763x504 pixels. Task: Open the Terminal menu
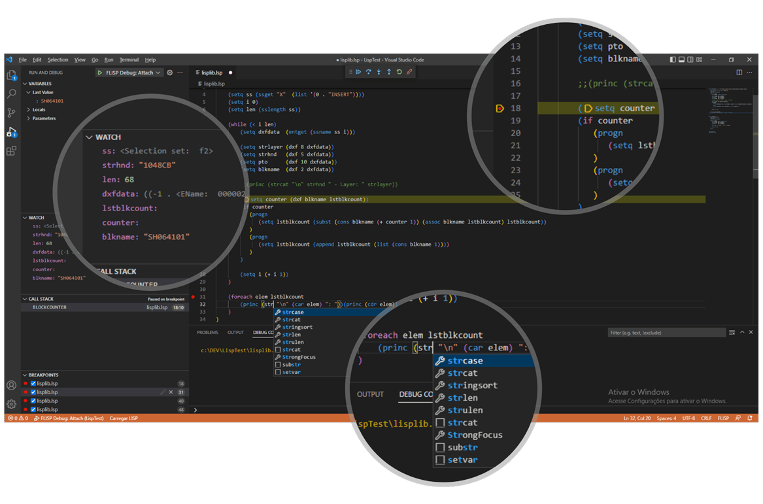click(129, 60)
